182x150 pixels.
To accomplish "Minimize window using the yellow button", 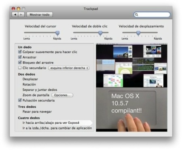I will click(19, 9).
